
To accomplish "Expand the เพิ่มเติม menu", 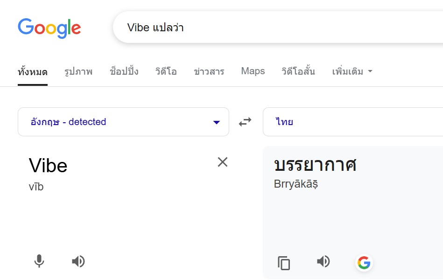I will (352, 71).
